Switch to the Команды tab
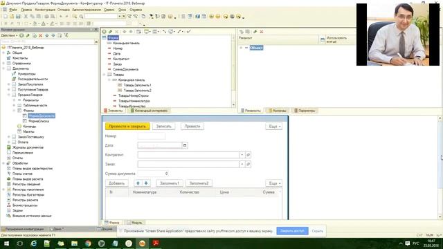The image size is (443, 249). pos(278,111)
